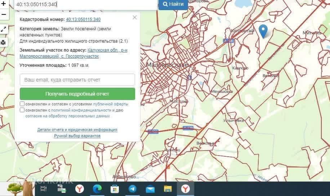Open the Mail app in taskbar

150,189
